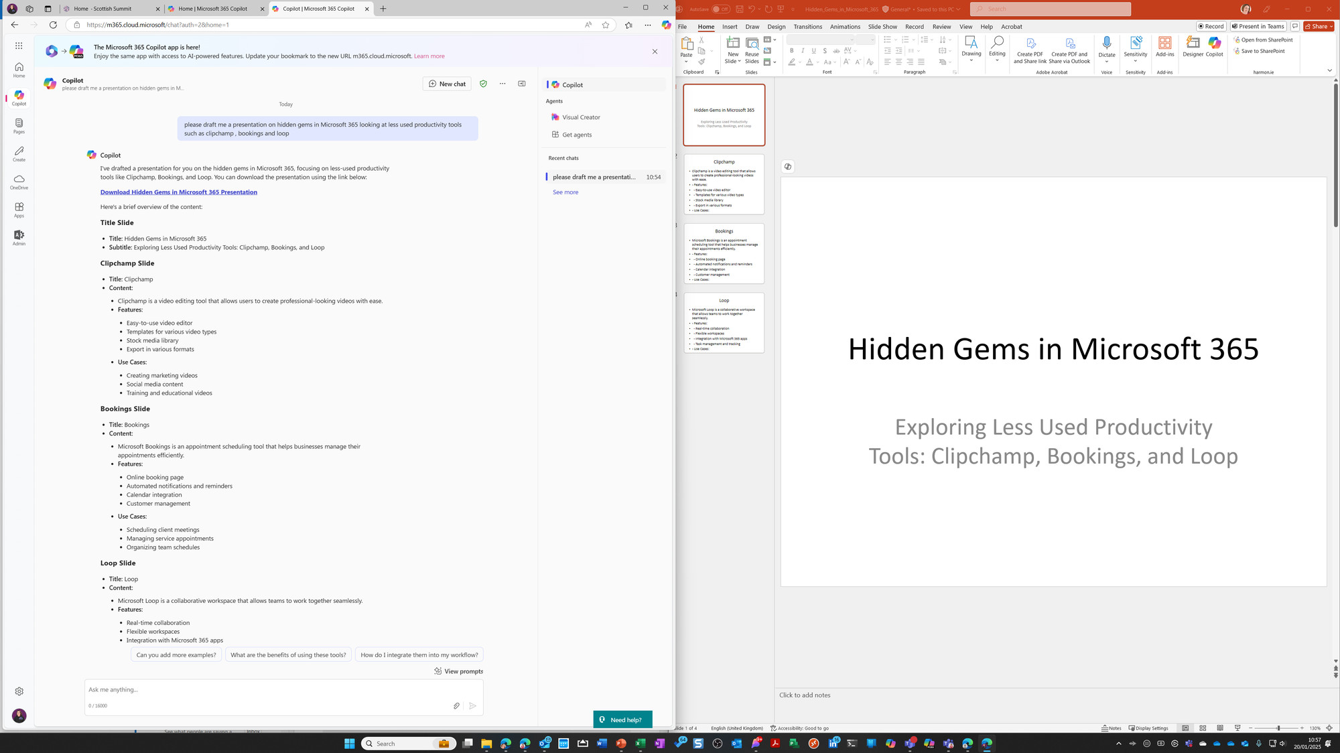This screenshot has width=1340, height=753.
Task: Start a New chat in Copilot
Action: [447, 84]
